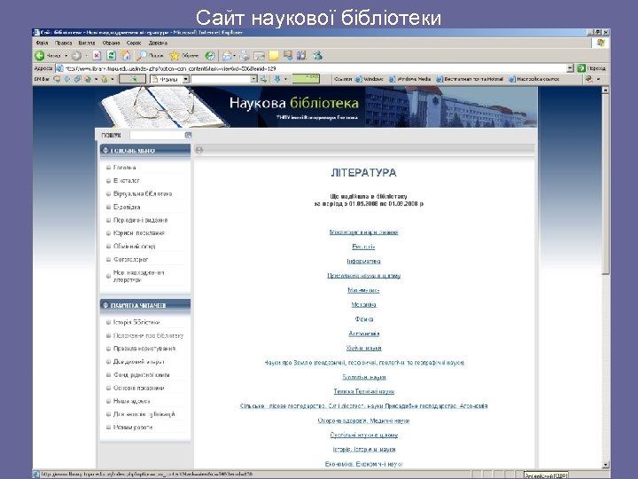
Task: Click the print icon above ЛІТЕРАТУРА heading
Action: coord(199,150)
